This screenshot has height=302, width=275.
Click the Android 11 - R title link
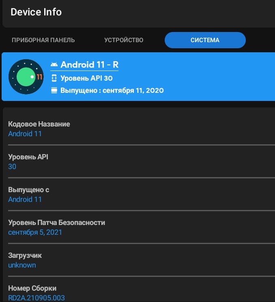click(89, 65)
